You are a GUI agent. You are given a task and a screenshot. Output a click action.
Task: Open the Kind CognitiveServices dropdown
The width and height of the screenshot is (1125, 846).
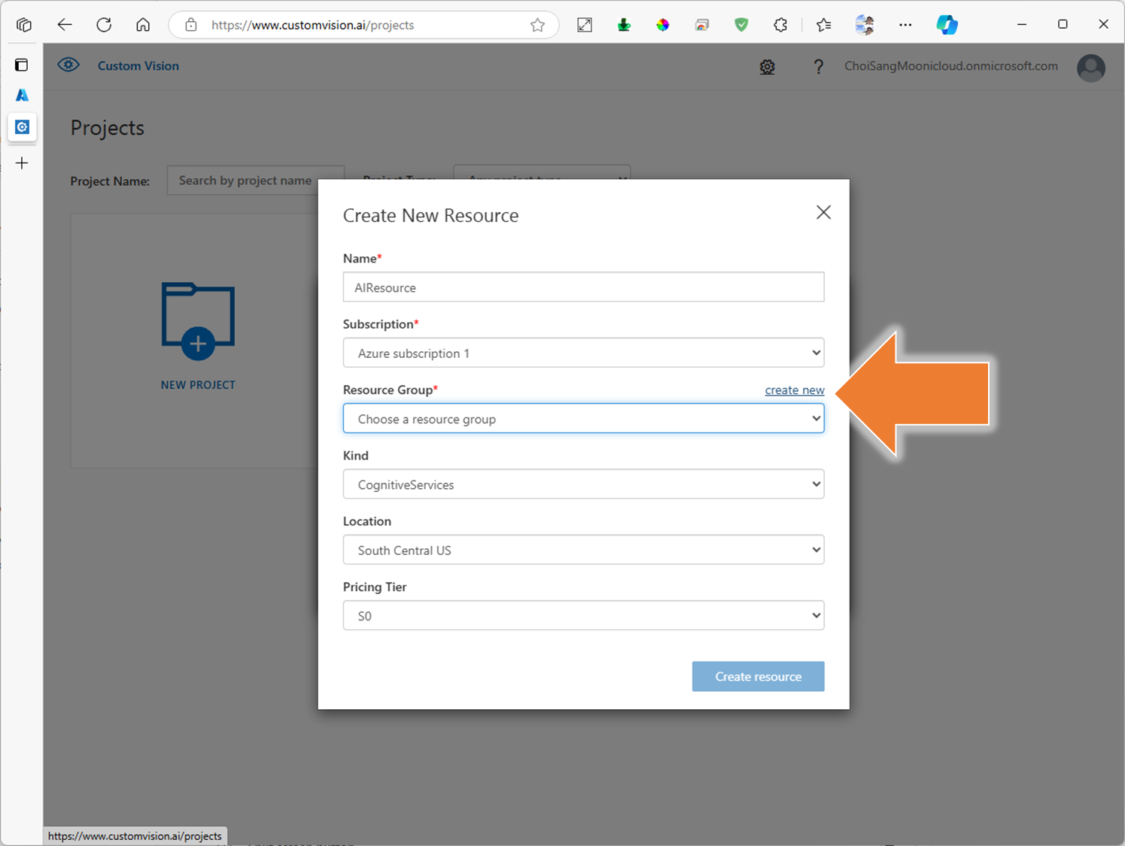[583, 484]
